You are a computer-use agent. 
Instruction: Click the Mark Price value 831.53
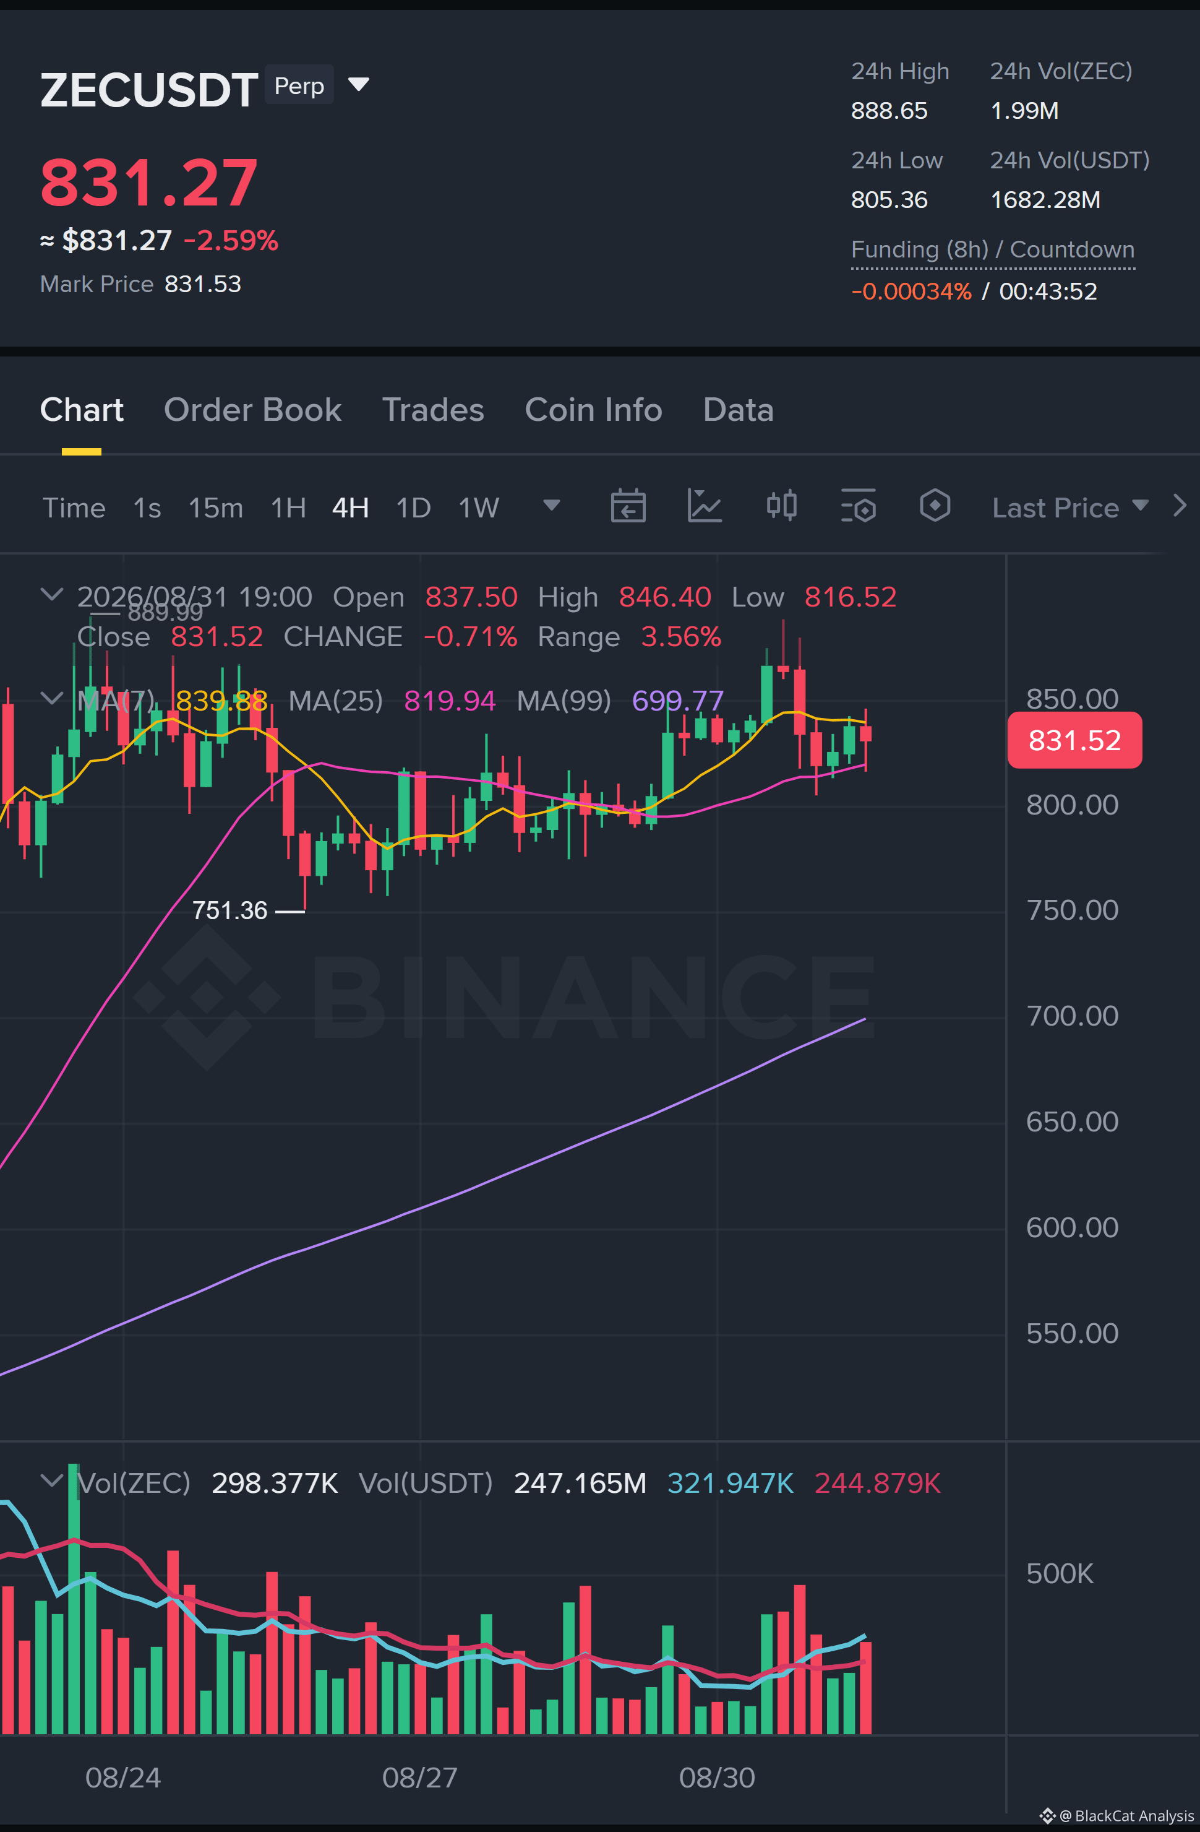click(203, 284)
